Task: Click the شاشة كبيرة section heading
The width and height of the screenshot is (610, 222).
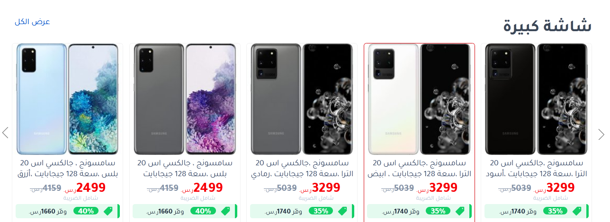Action: tap(547, 26)
